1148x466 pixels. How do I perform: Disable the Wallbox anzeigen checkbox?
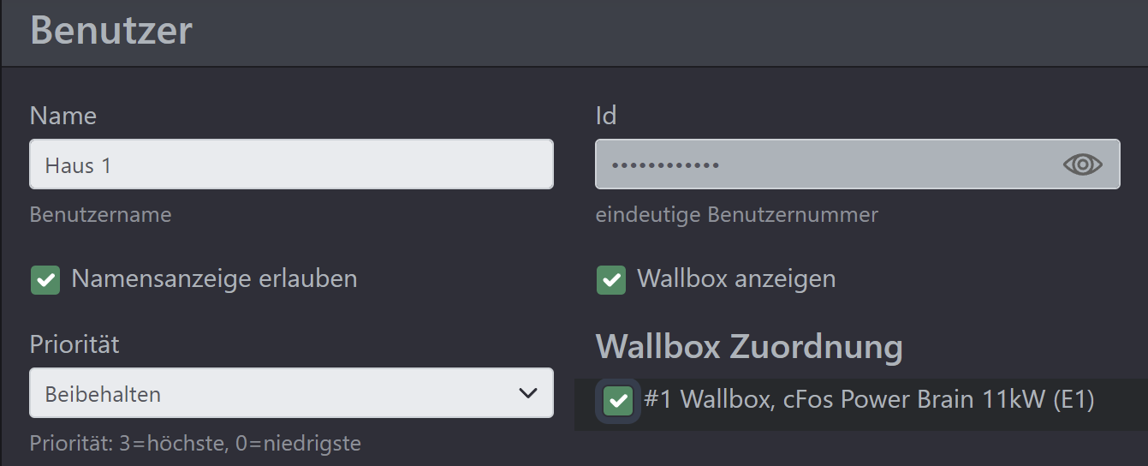(x=610, y=280)
